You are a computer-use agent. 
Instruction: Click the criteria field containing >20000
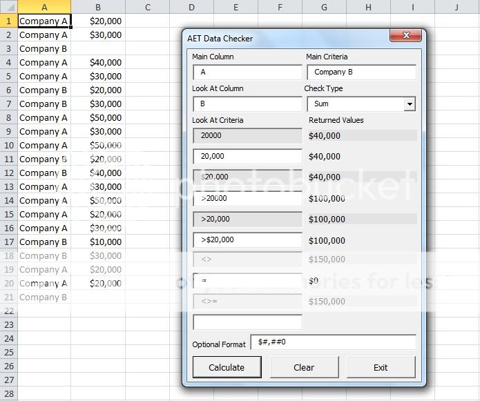[x=247, y=199]
